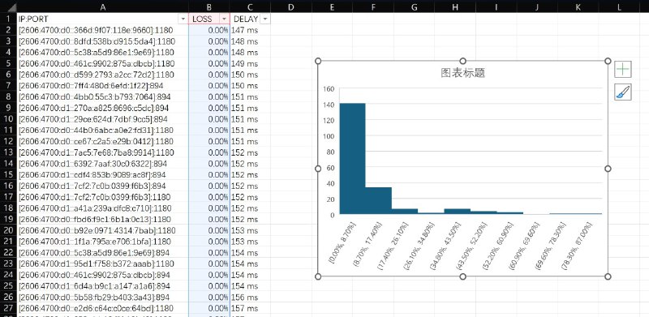
Task: Click the tallest histogram bar [0.00%, 8.70%]
Action: 353,159
